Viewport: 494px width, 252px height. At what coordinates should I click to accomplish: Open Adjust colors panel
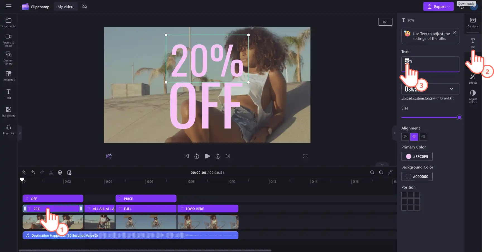pos(473,96)
